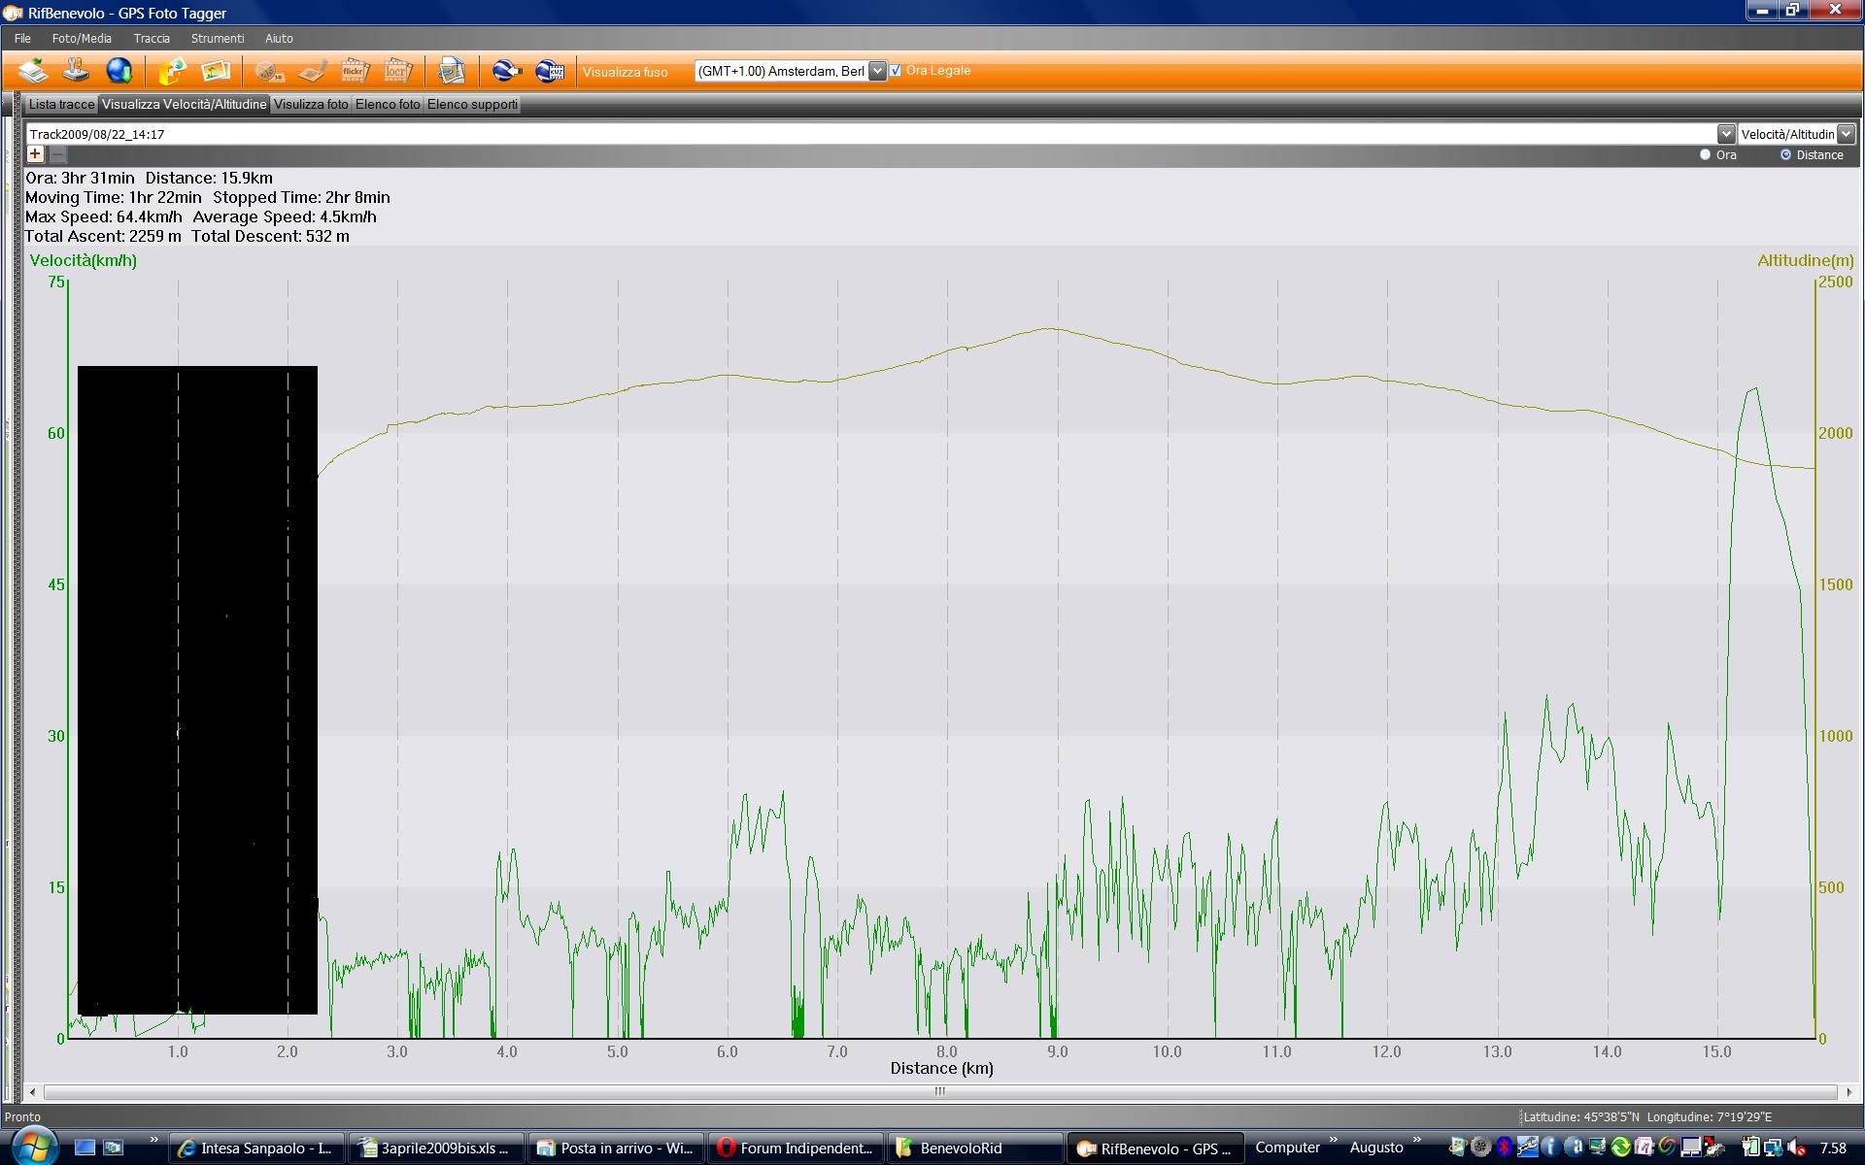Viewport: 1865px width, 1165px height.
Task: Open the add photos folder icon
Action: pyautogui.click(x=173, y=71)
